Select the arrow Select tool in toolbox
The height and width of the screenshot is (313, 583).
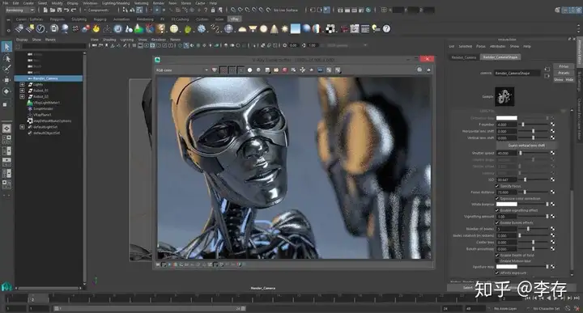tap(6, 47)
